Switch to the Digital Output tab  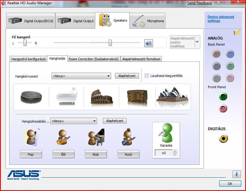pos(75,21)
